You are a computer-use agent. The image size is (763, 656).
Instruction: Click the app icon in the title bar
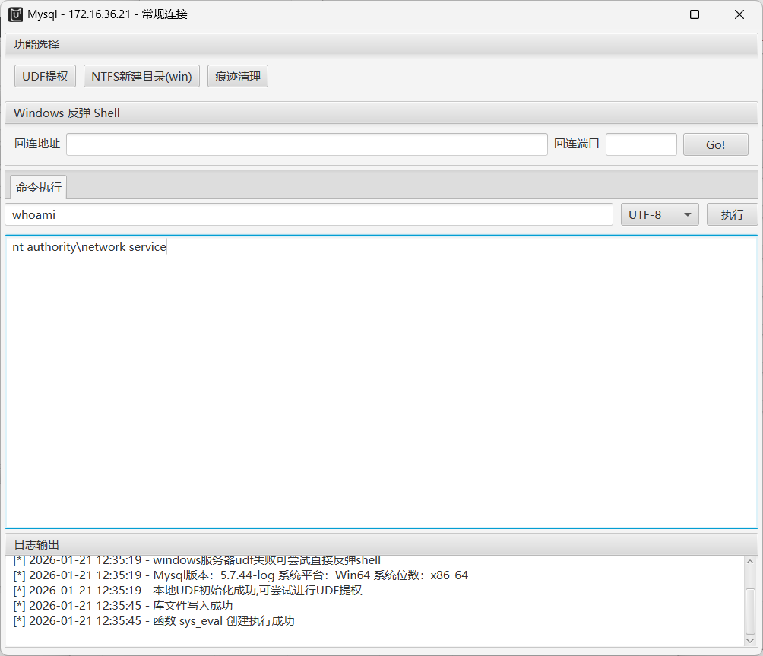[15, 14]
